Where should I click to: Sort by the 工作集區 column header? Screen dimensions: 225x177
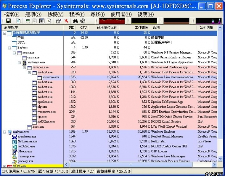click(135, 28)
